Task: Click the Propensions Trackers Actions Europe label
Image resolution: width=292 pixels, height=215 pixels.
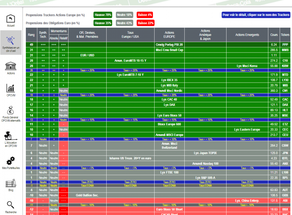Action: coord(55,15)
